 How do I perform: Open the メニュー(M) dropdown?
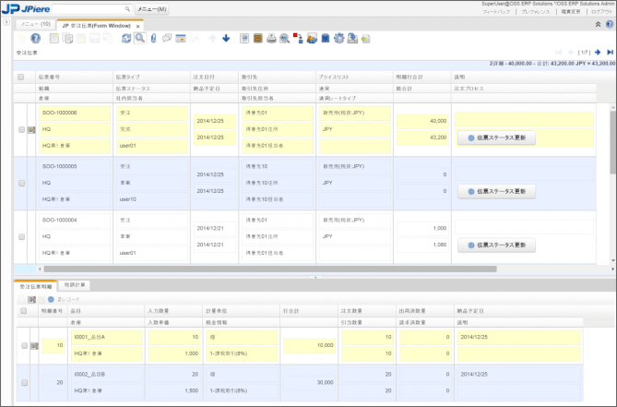coord(152,9)
